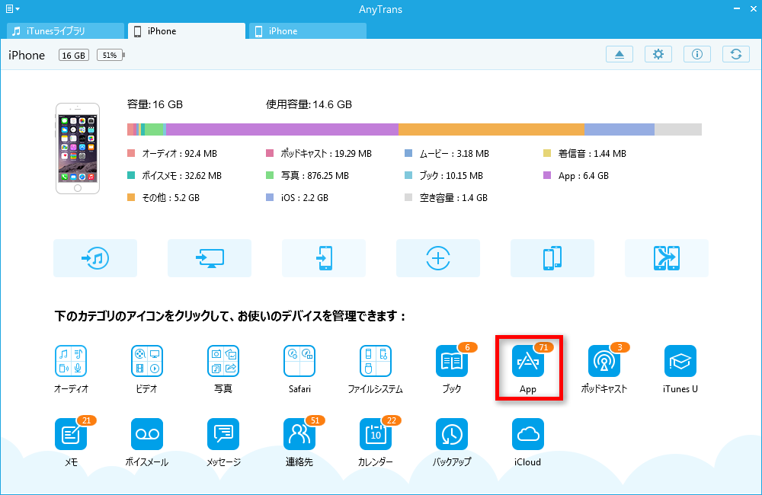The image size is (762, 495).
Task: Open the Video (ビデオ) category
Action: pyautogui.click(x=147, y=361)
